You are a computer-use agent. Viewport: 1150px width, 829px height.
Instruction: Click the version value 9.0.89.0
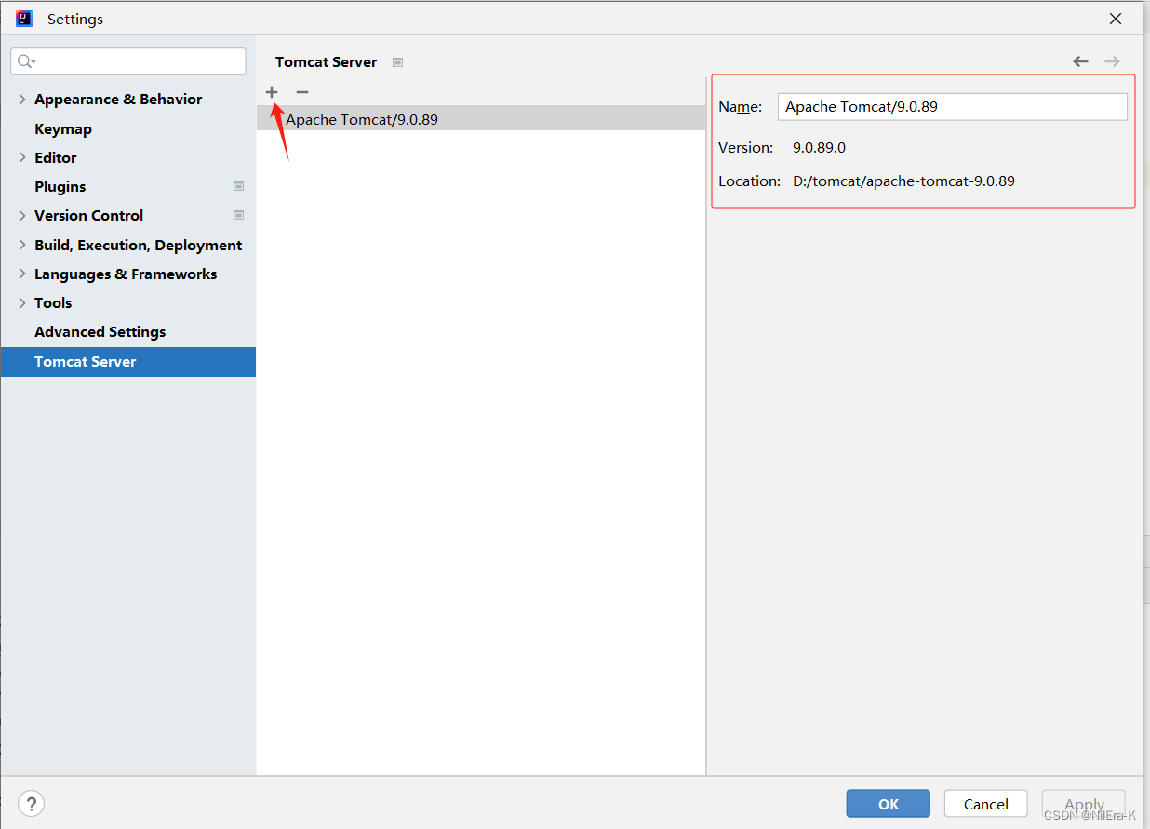point(819,147)
